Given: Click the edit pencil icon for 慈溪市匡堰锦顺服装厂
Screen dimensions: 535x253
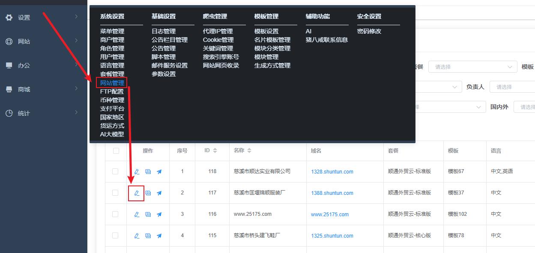Looking at the screenshot, I should tap(137, 193).
